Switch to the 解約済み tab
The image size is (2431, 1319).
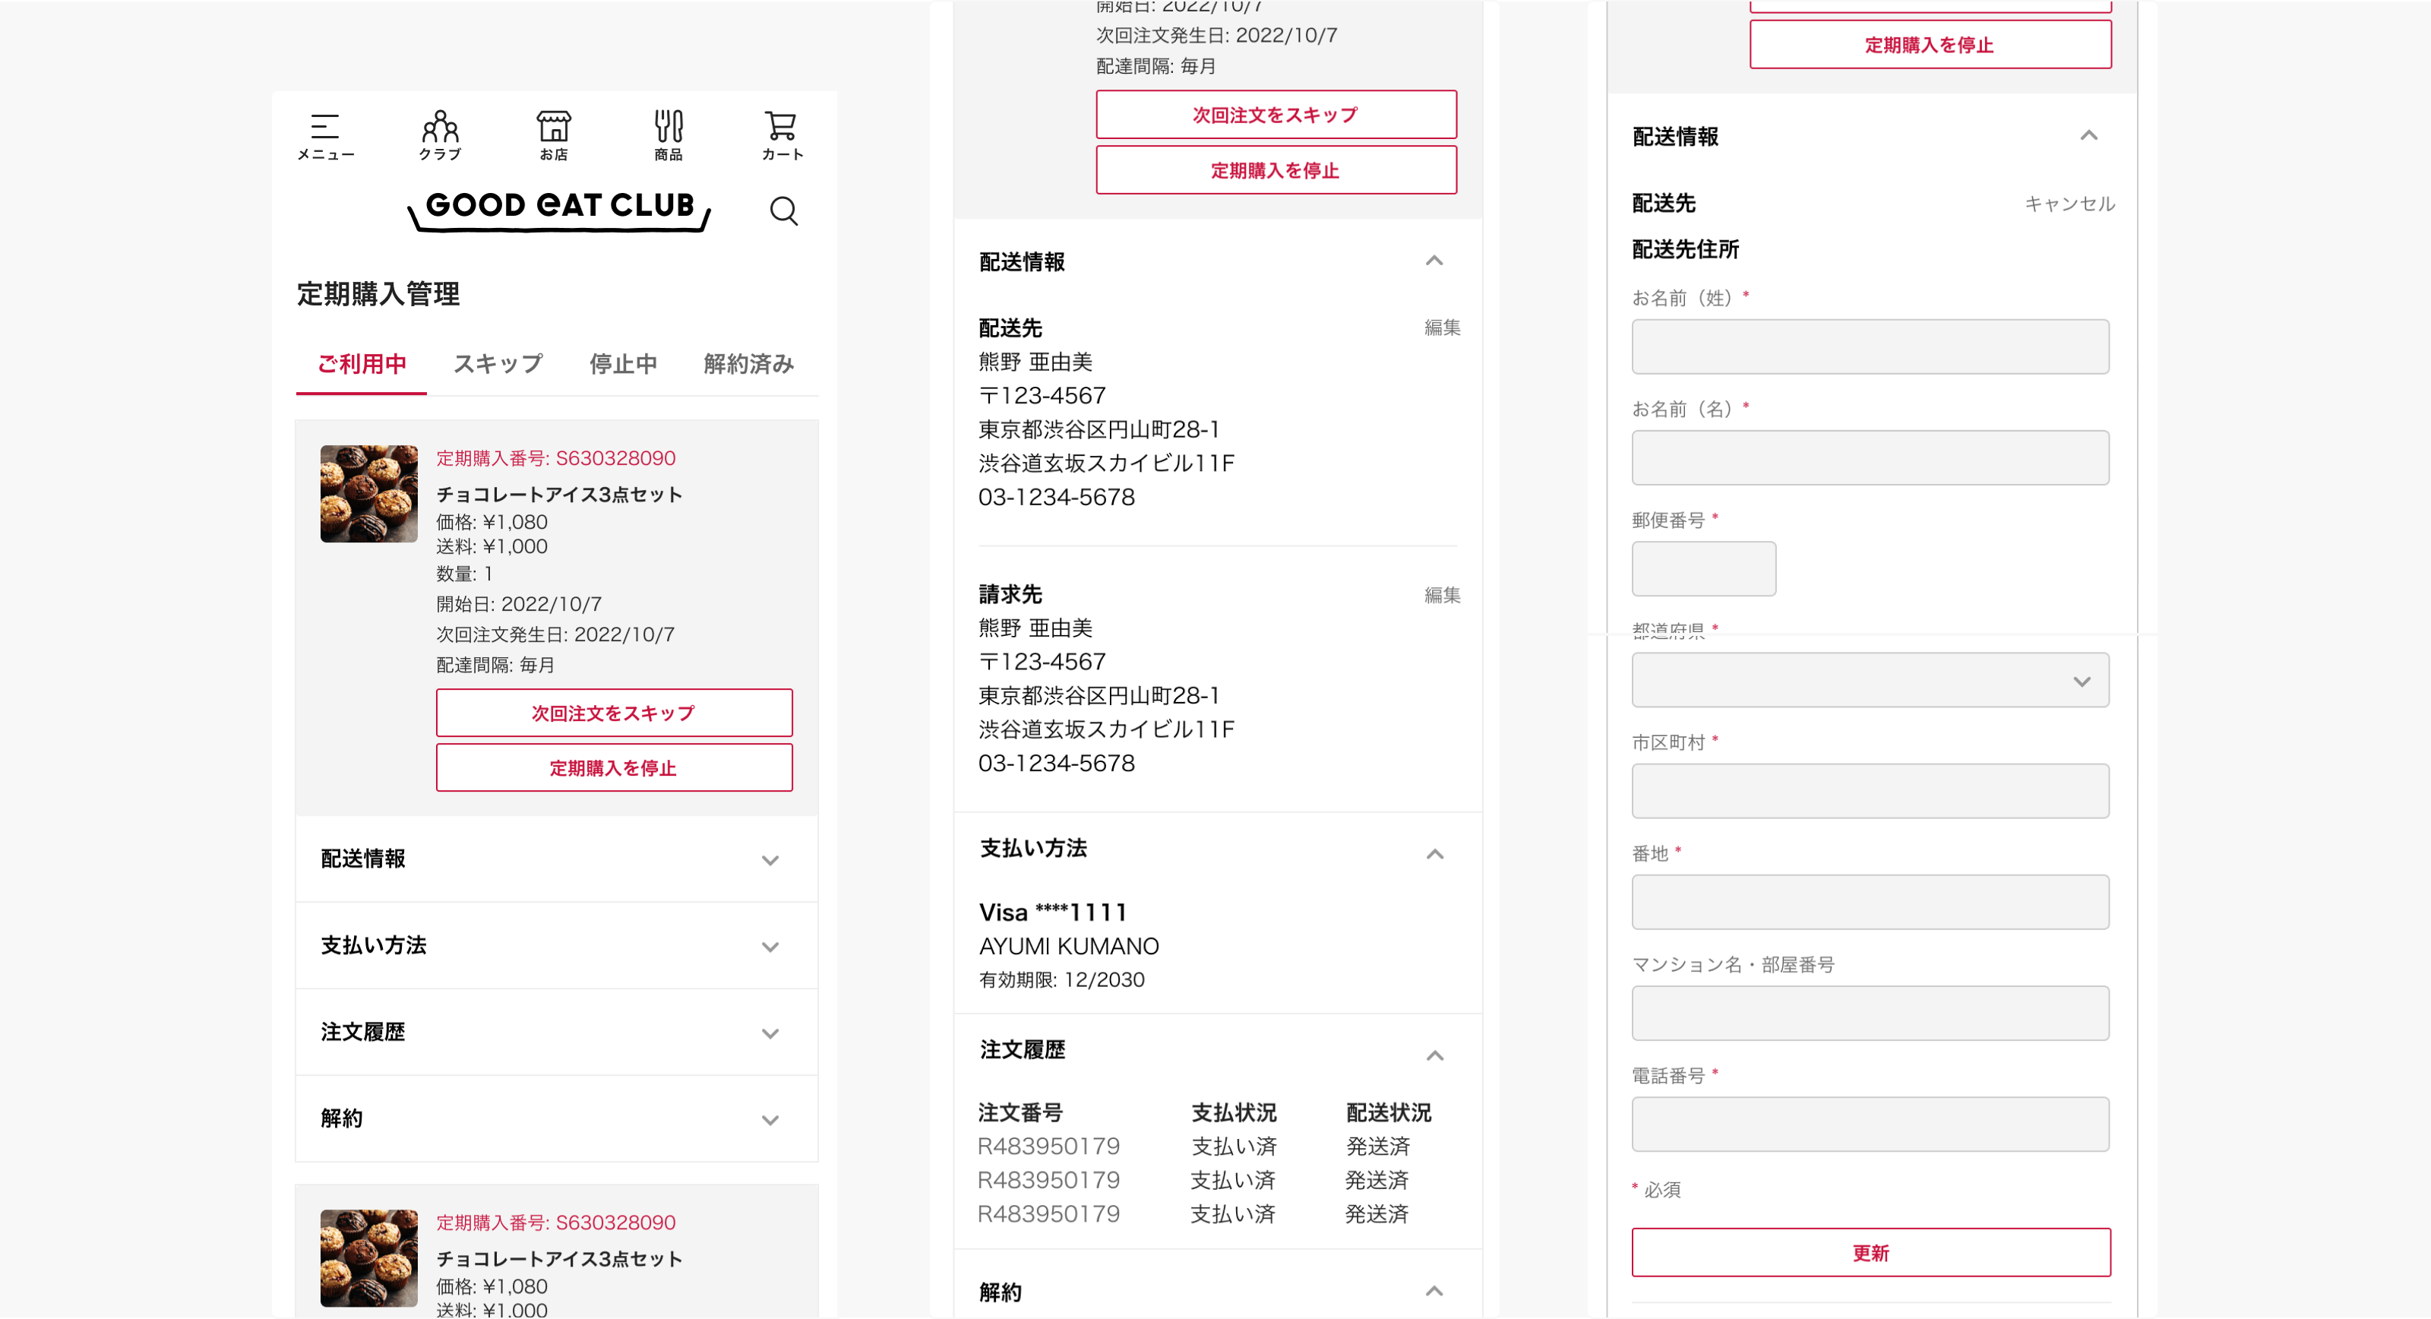coord(748,363)
